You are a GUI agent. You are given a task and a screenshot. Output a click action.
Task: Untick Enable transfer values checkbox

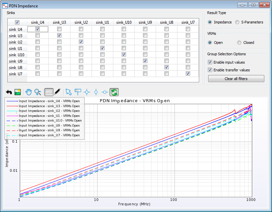click(x=210, y=70)
